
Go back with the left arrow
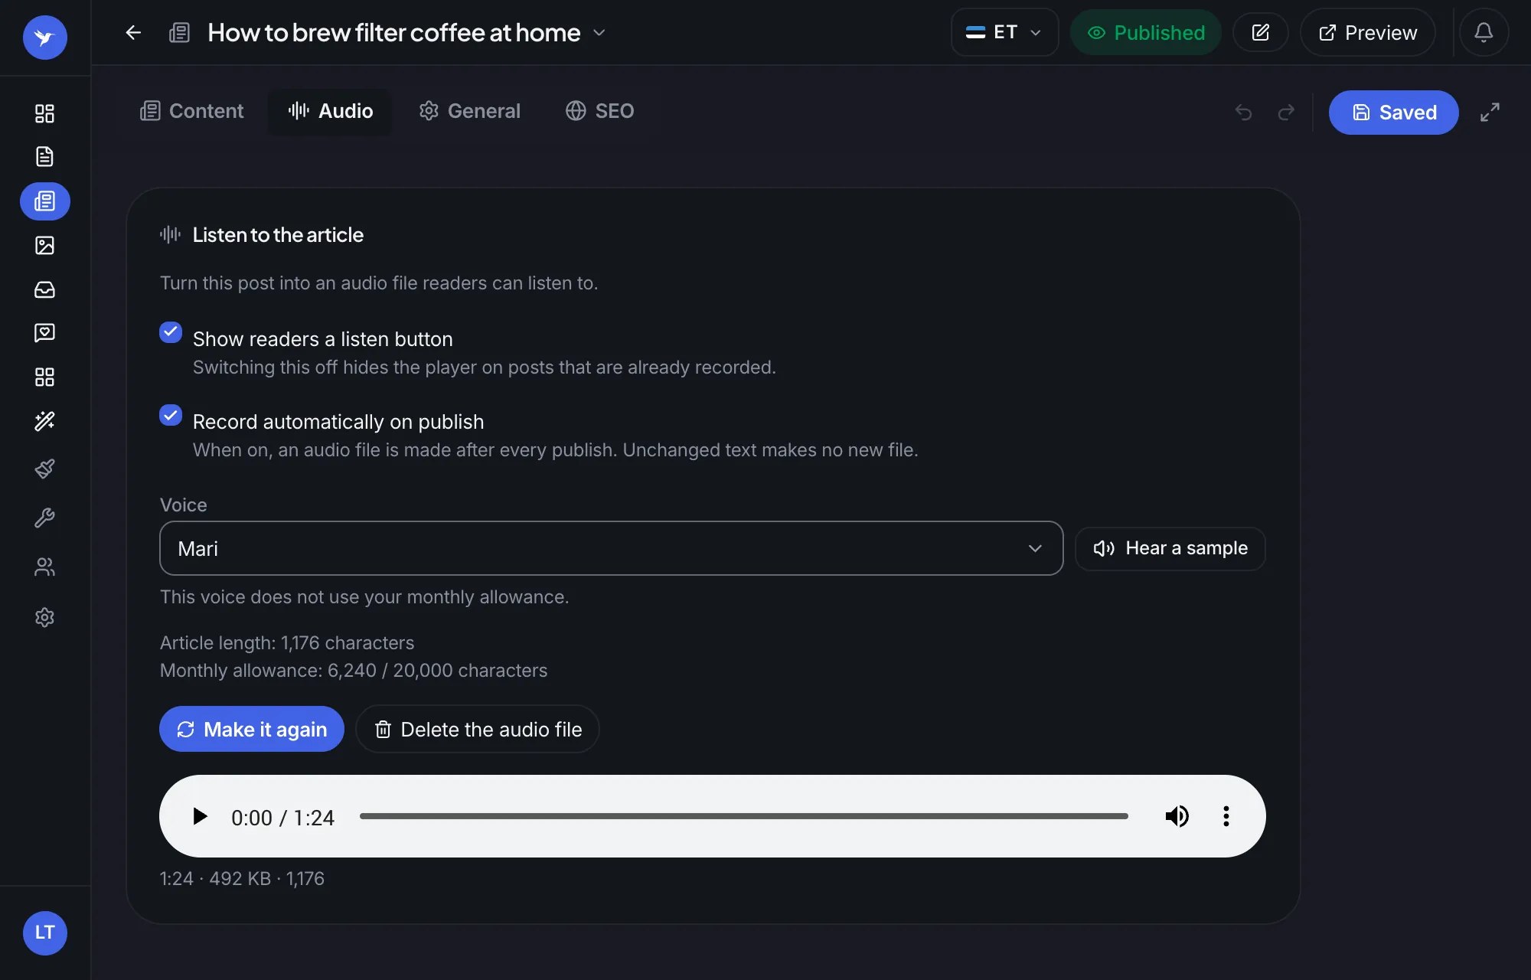click(x=133, y=33)
